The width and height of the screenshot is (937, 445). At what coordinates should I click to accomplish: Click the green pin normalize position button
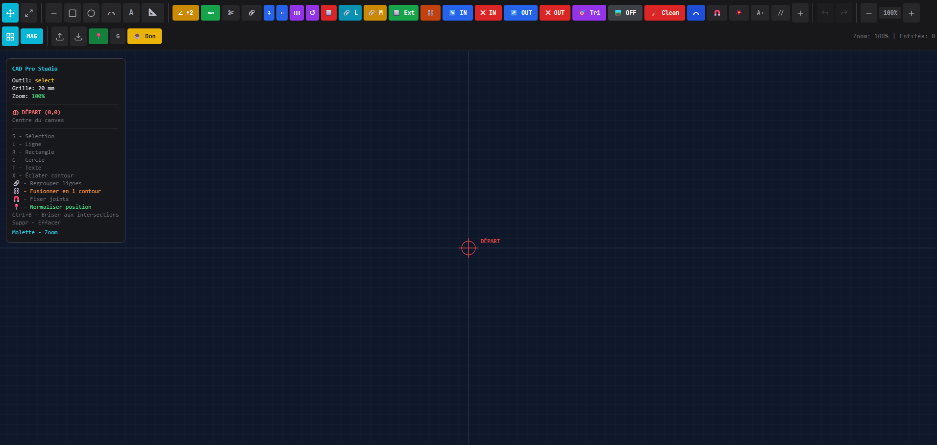(x=99, y=36)
